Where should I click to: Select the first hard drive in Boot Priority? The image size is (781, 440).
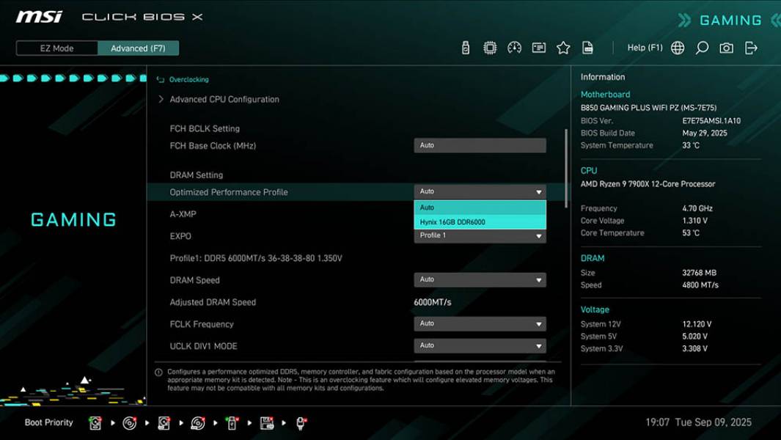click(95, 423)
